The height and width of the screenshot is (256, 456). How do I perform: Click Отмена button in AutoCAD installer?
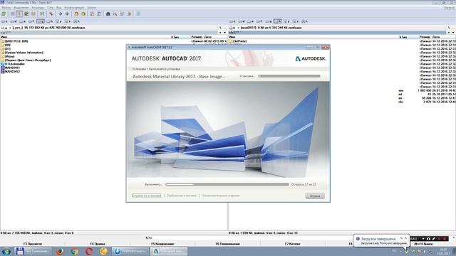(315, 196)
